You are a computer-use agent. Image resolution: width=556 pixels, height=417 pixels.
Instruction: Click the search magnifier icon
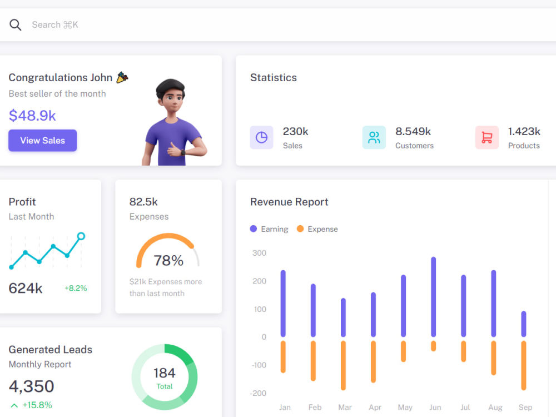coord(15,25)
